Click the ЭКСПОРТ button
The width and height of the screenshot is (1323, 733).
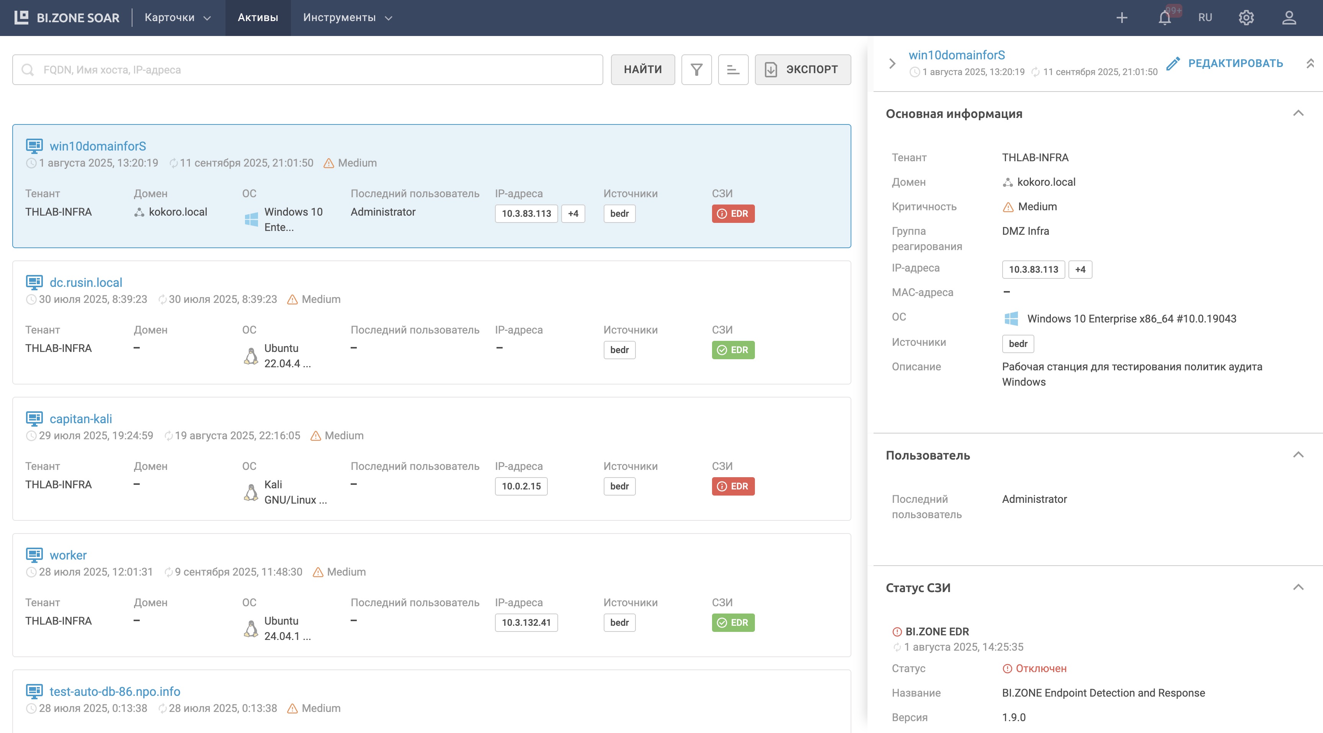pos(802,69)
